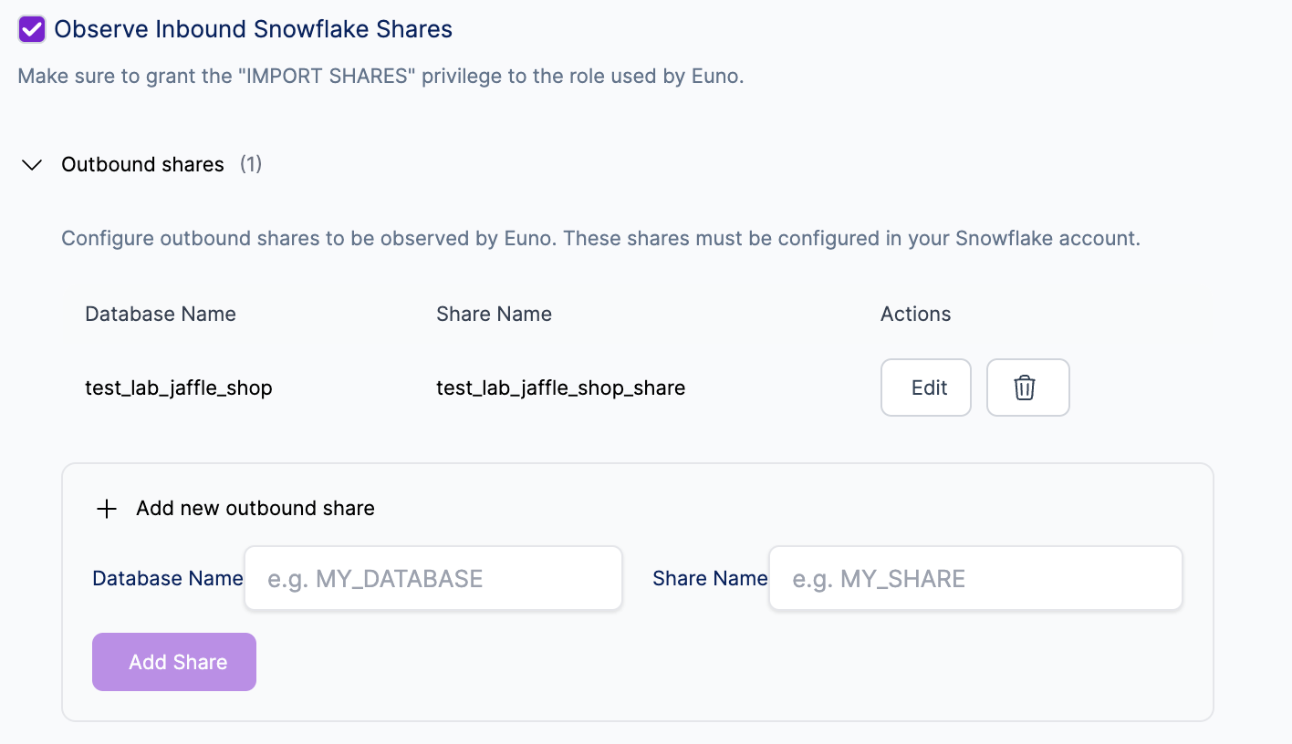Click the Add new outbound share heading
1292x744 pixels.
(x=255, y=509)
